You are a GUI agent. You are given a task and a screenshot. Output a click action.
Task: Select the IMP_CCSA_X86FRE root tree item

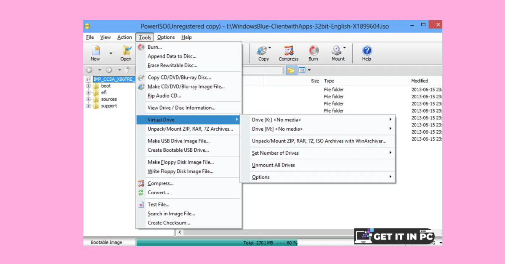point(114,79)
